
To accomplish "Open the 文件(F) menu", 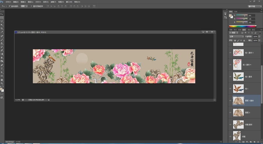I will pyautogui.click(x=8, y=2).
